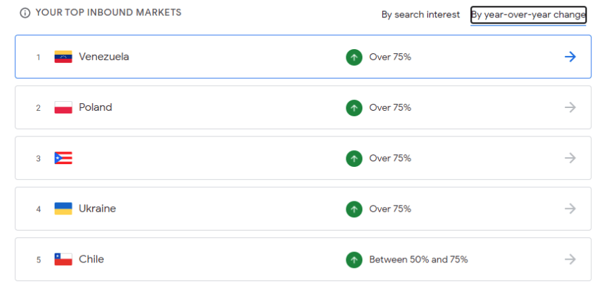The width and height of the screenshot is (606, 297).
Task: Select the Venezuela market name
Action: (x=104, y=57)
